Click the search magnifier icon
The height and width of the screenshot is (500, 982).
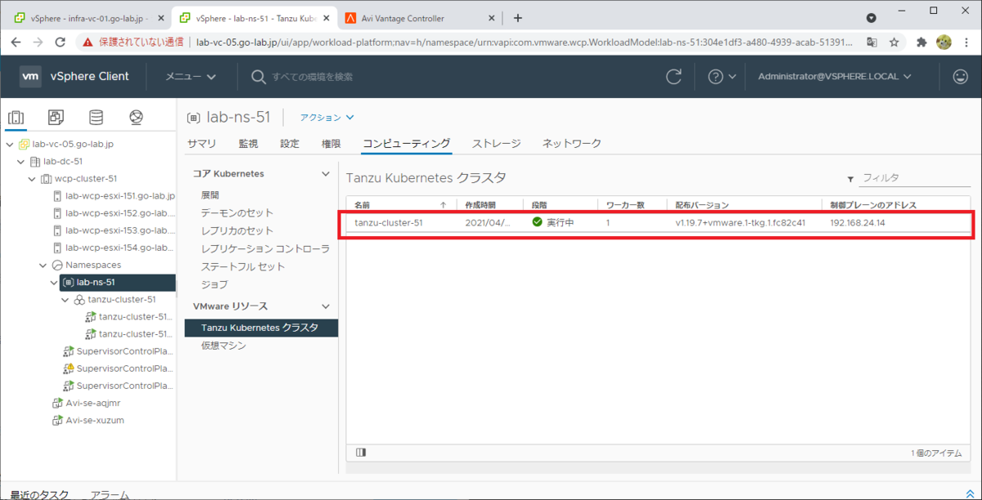click(258, 77)
